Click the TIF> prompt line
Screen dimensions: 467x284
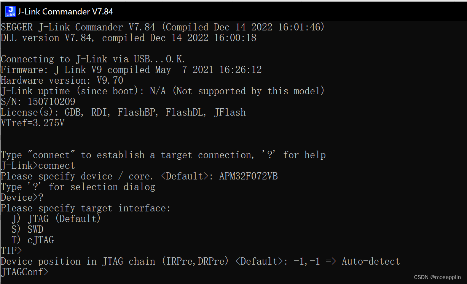(11, 250)
